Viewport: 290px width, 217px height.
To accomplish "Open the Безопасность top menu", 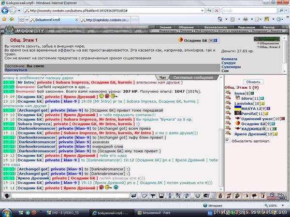I will pos(216,27).
